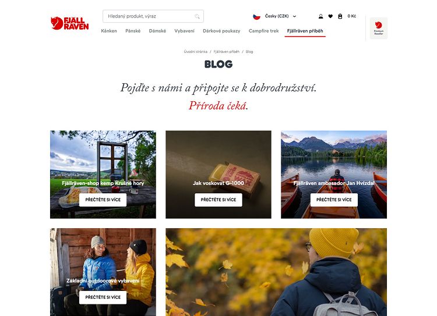Screen dimensions: 437x316
Task: Click the search magnifier icon
Action: [197, 16]
